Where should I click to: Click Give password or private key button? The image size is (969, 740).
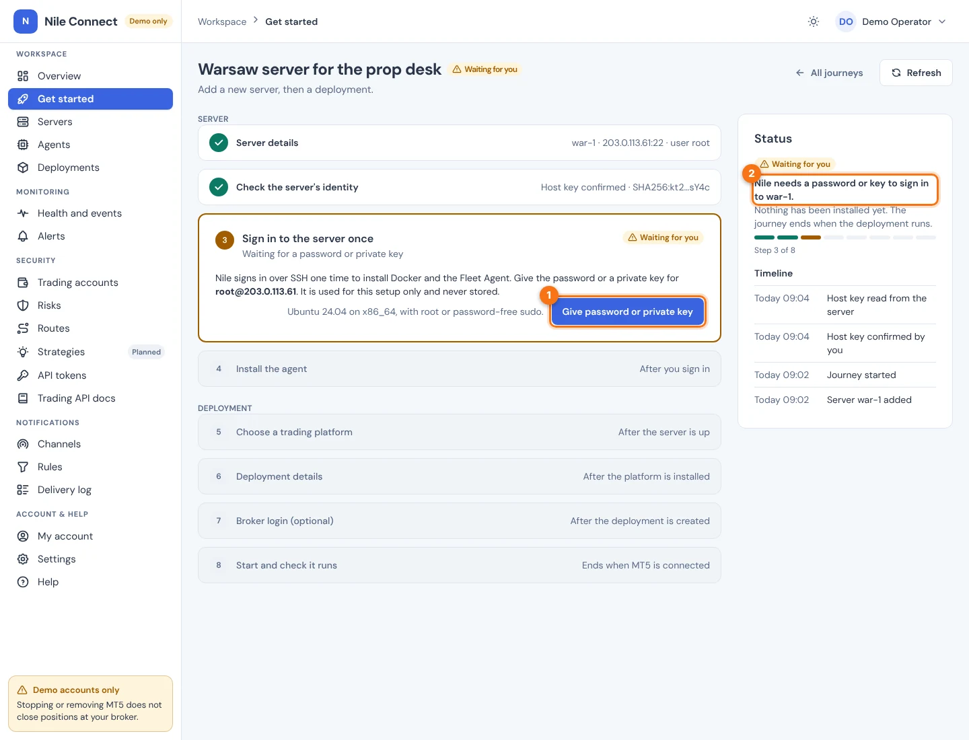coord(627,311)
